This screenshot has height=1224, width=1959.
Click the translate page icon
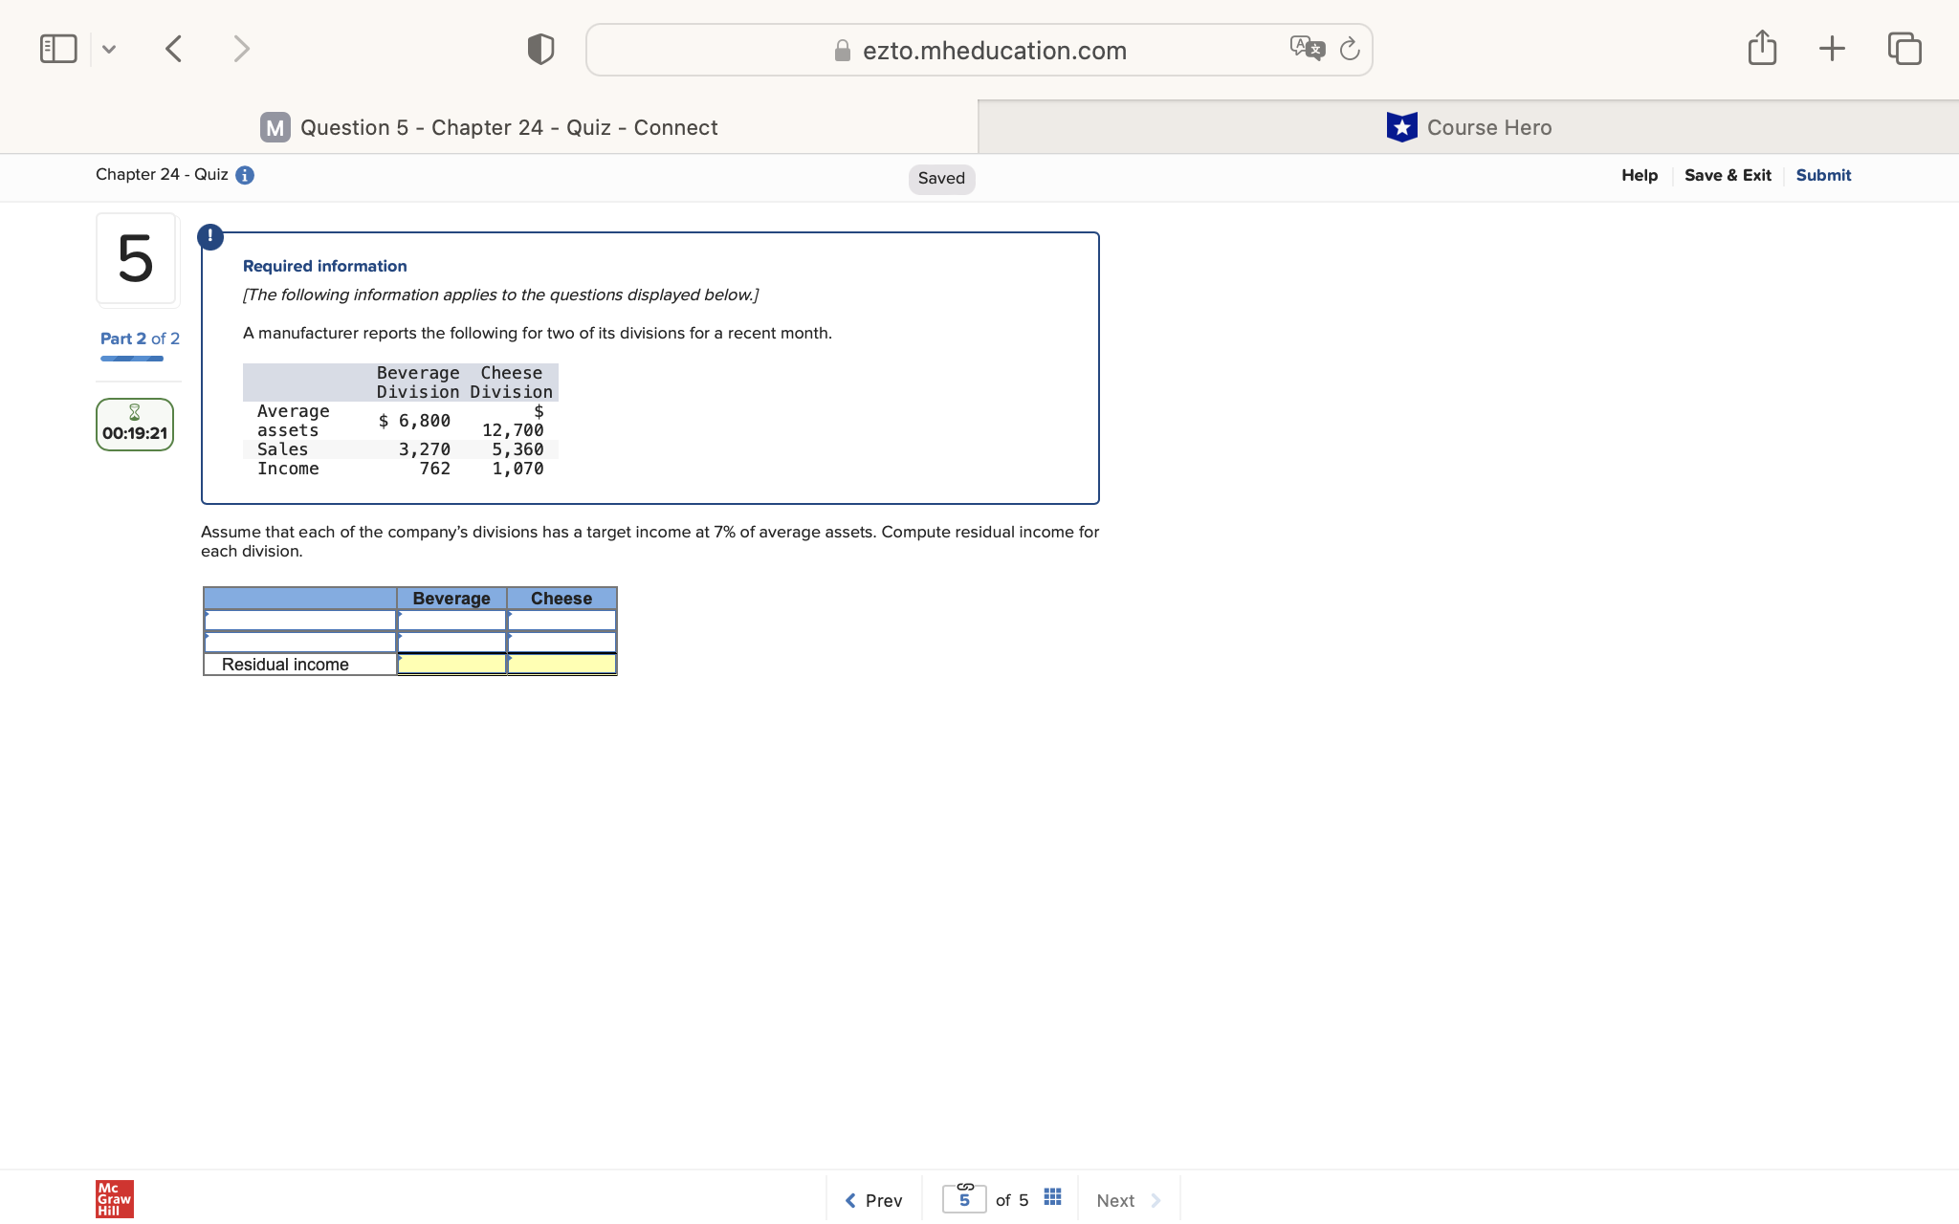[x=1307, y=48]
